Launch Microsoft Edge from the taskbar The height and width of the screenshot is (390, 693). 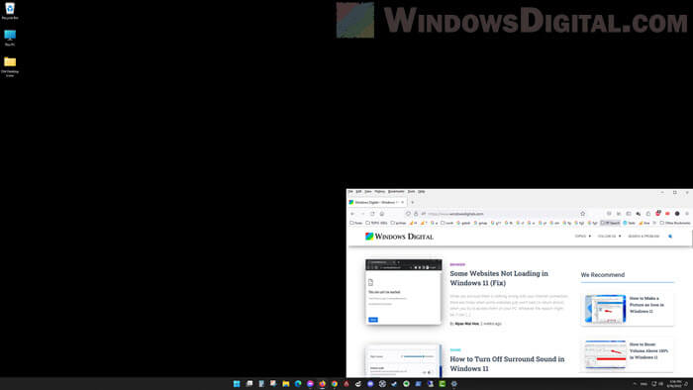click(x=298, y=384)
